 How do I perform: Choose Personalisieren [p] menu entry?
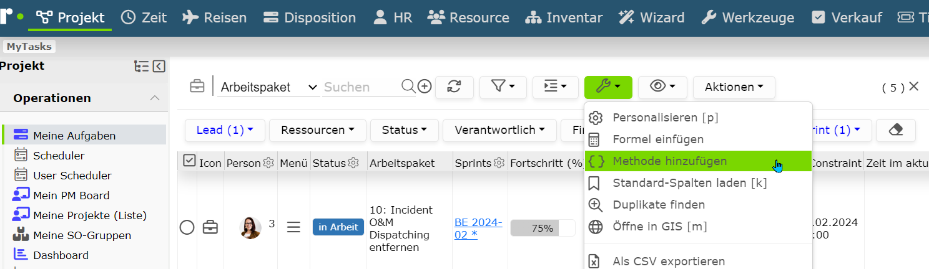698,118
